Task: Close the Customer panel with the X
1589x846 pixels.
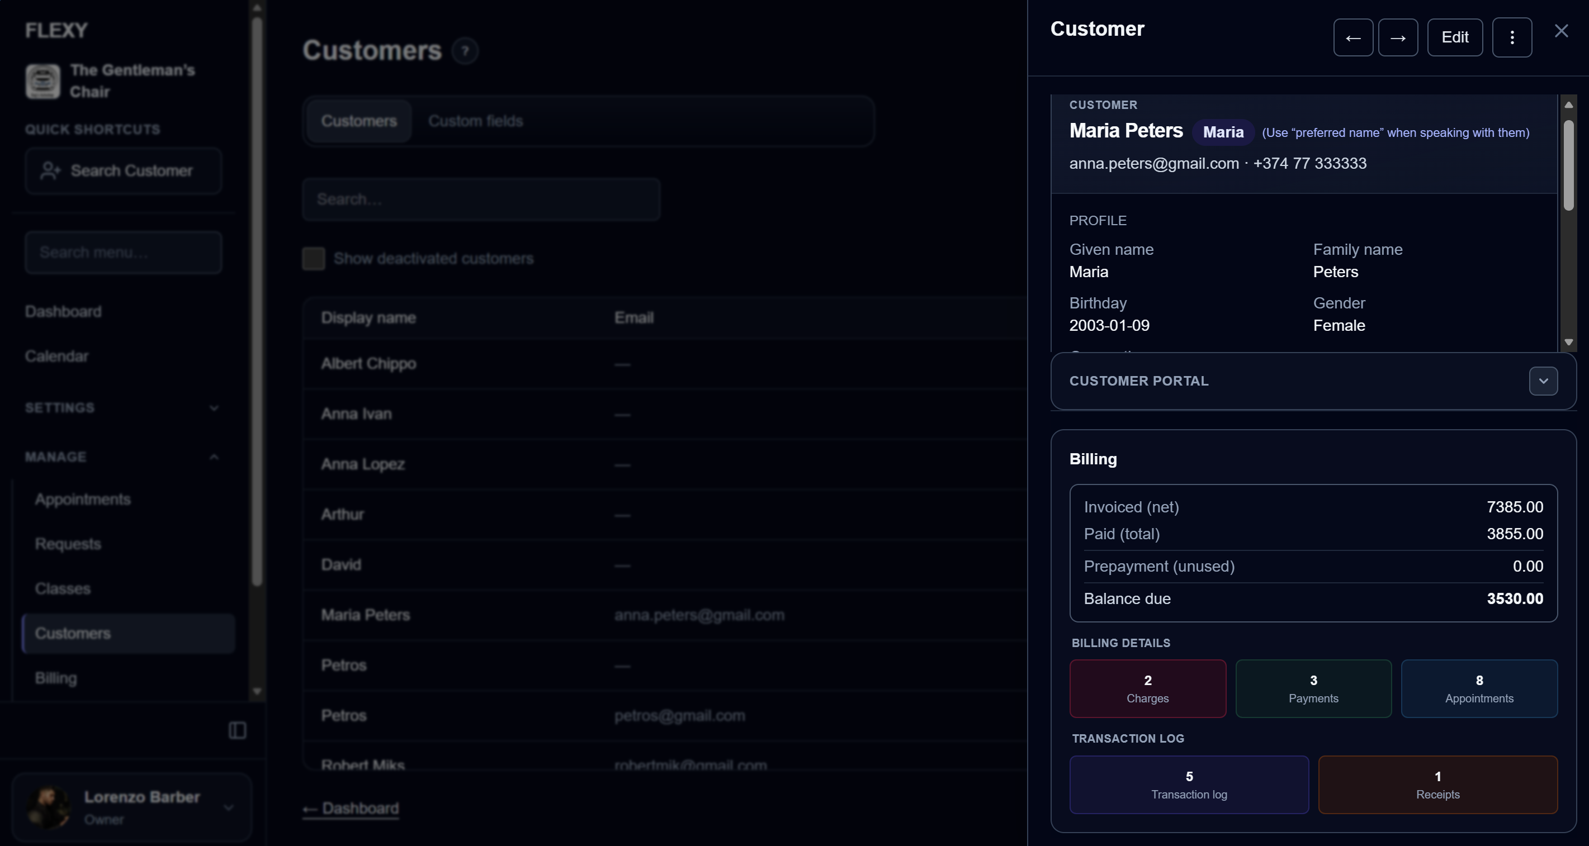Action: (1560, 31)
